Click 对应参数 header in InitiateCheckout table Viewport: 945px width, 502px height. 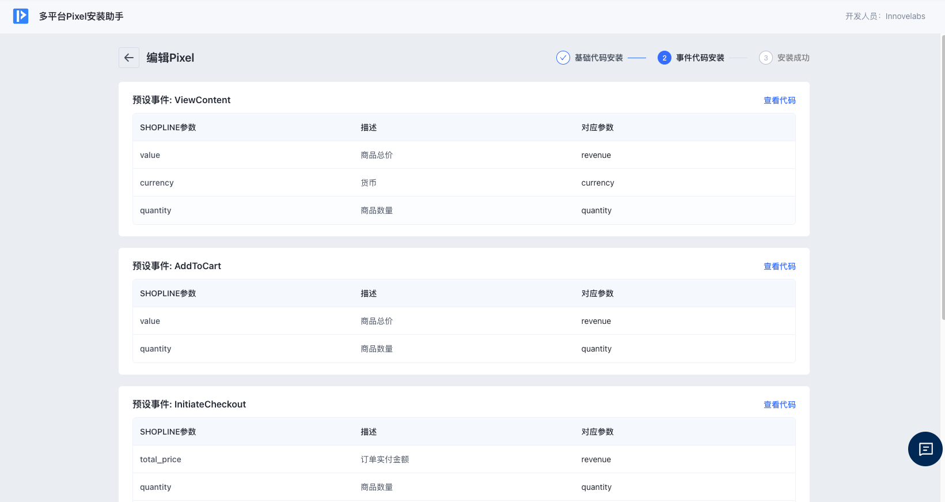597,432
